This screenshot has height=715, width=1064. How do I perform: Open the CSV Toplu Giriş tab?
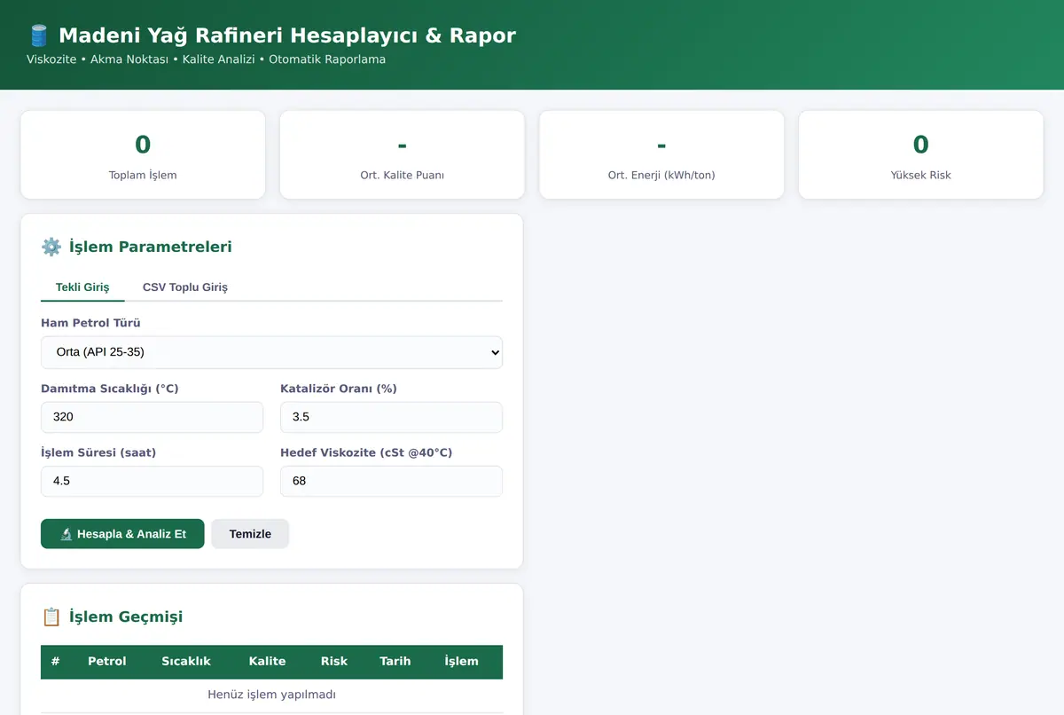[x=185, y=287]
